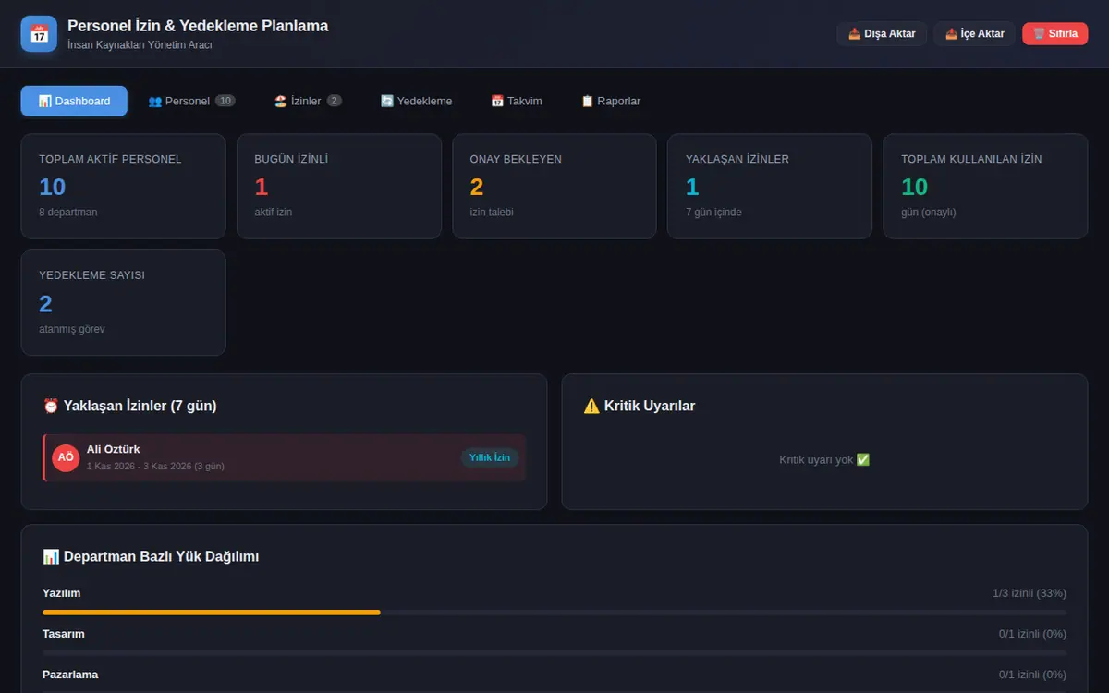Screen dimensions: 1109x693
Task: Click the alarm clock icon beside Yaklaşan İzinler
Action: [x=51, y=406]
